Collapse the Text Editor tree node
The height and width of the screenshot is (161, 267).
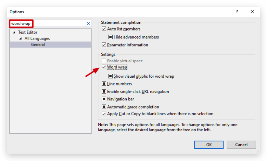point(14,32)
